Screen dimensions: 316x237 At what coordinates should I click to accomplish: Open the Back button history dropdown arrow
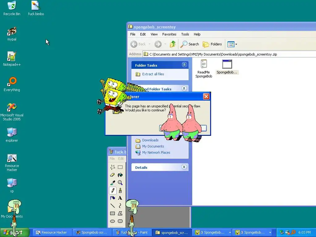pyautogui.click(x=150, y=44)
